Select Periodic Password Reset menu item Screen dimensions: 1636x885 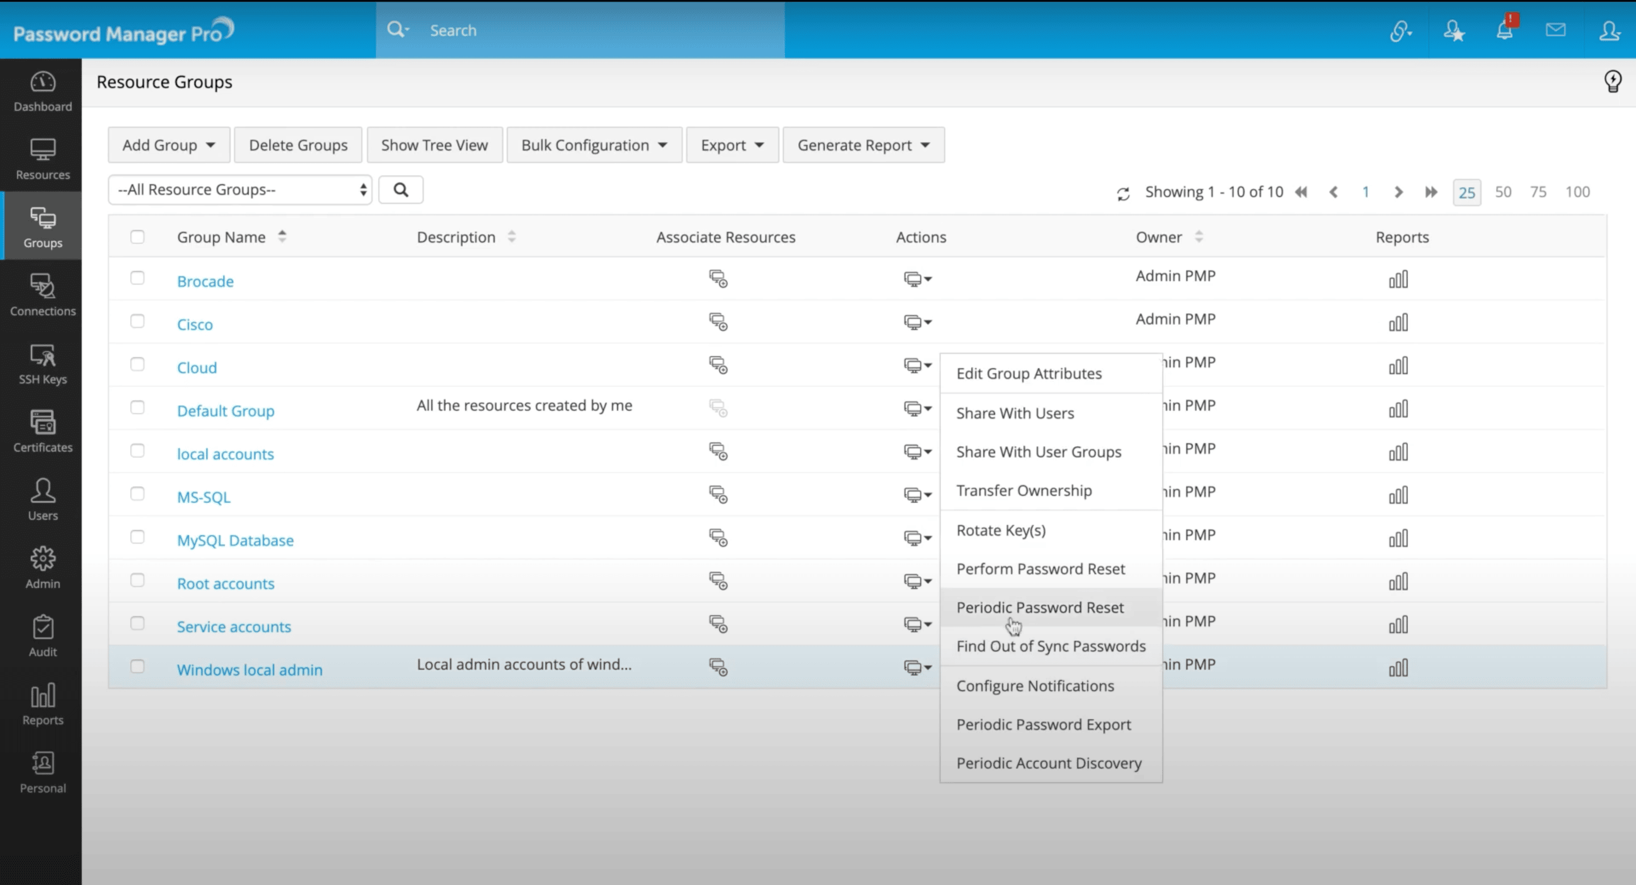click(1051, 608)
